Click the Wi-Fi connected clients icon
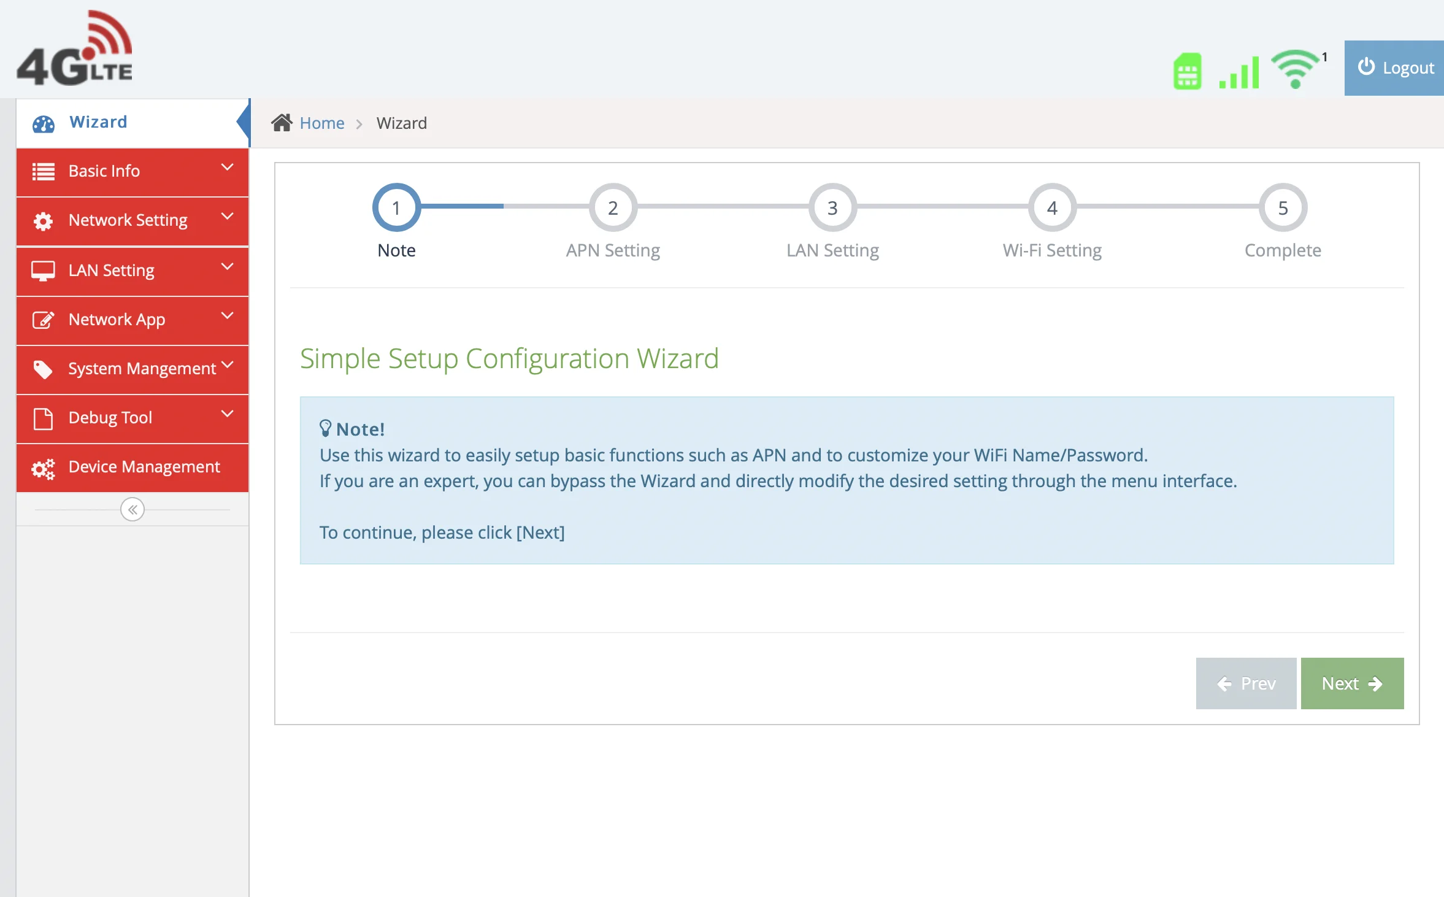The image size is (1444, 897). (x=1295, y=69)
